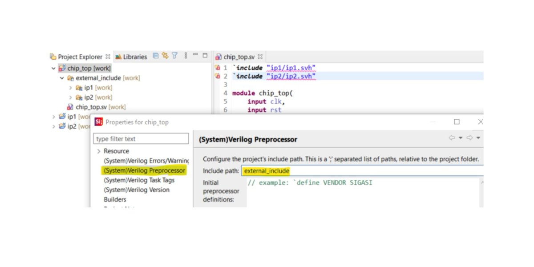
Task: Click 'input rst' line in editor
Action: coord(264,110)
